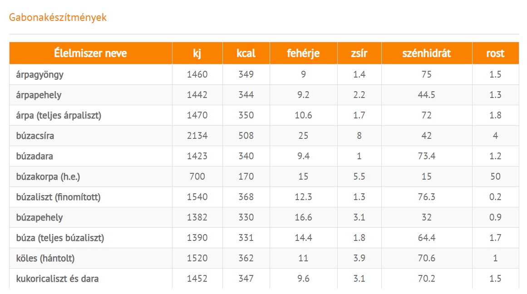Select búza (teljes búzaliszt) row

[x=60, y=238]
